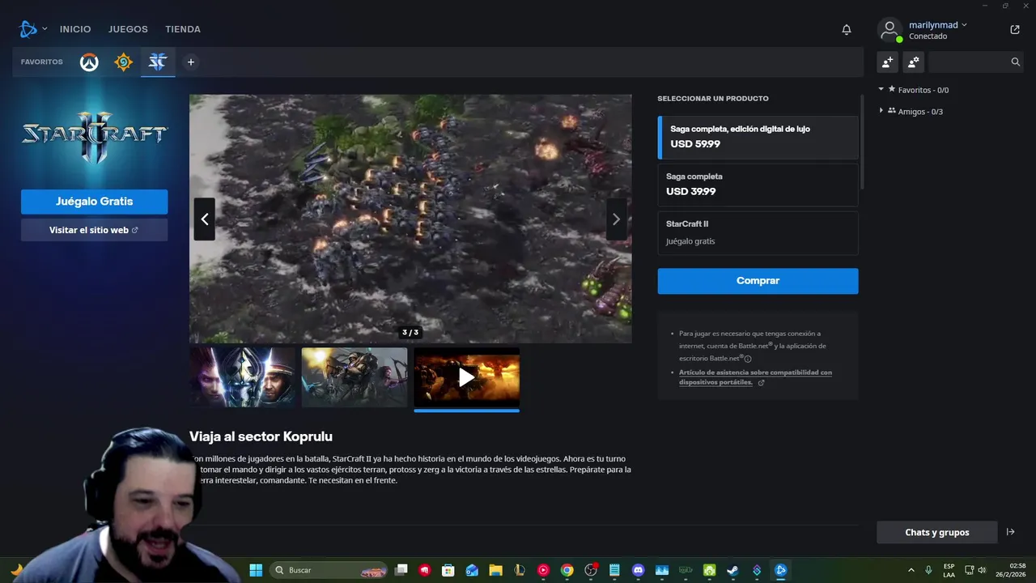Open Steam from the taskbar
This screenshot has height=583, width=1036.
(x=732, y=570)
